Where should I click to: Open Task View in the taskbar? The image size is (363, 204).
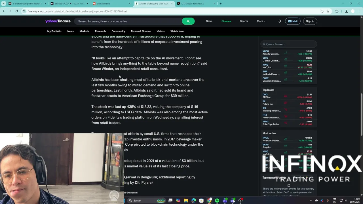170,201
